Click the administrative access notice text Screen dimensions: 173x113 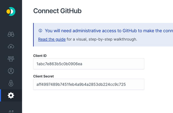click(109, 31)
